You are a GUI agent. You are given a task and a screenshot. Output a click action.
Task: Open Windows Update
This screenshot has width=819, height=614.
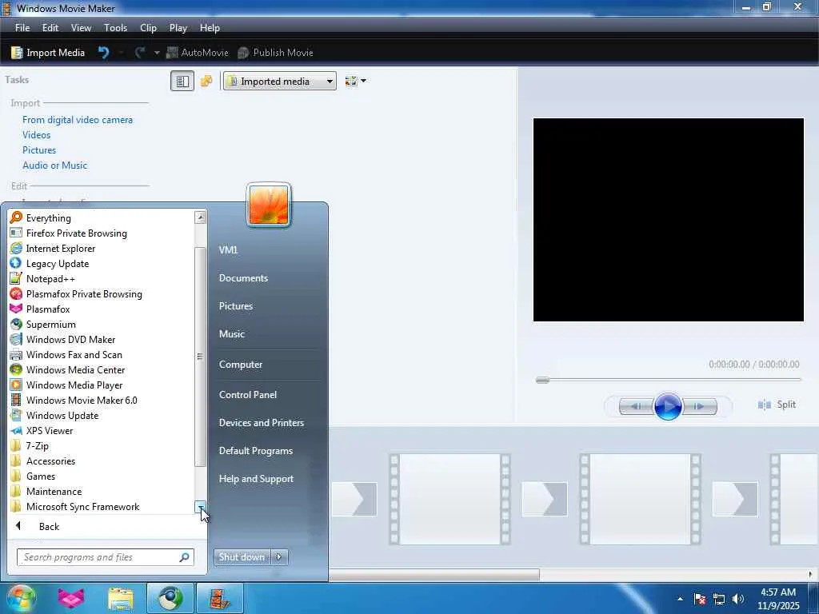pyautogui.click(x=102, y=415)
